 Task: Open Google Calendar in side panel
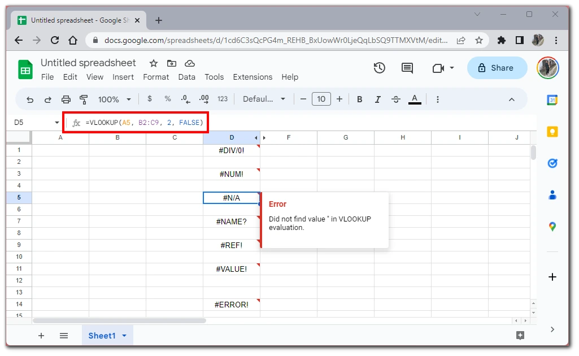[552, 100]
